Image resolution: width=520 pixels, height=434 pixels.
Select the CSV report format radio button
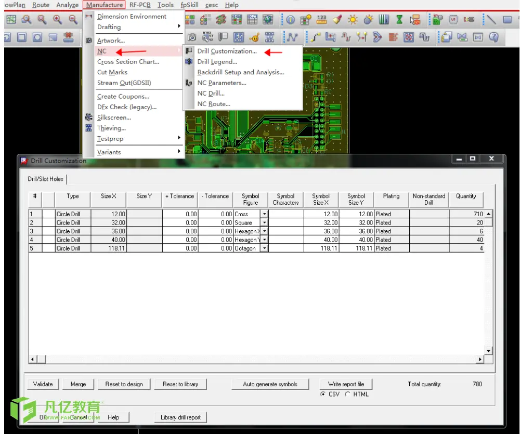pos(323,394)
